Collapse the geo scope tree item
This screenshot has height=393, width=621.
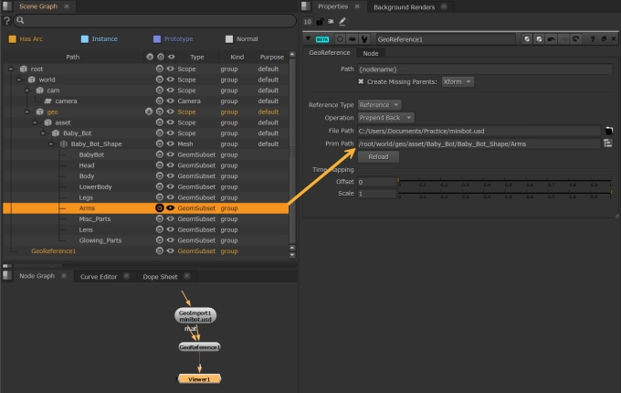(x=27, y=112)
